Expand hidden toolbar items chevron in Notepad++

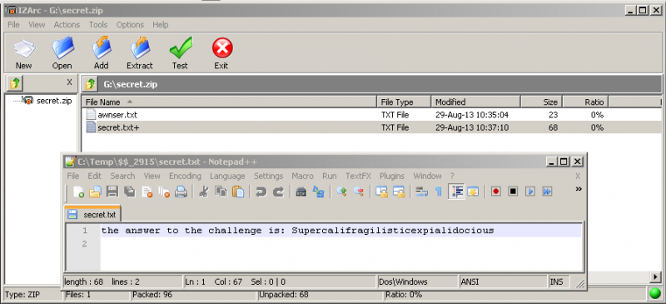578,189
